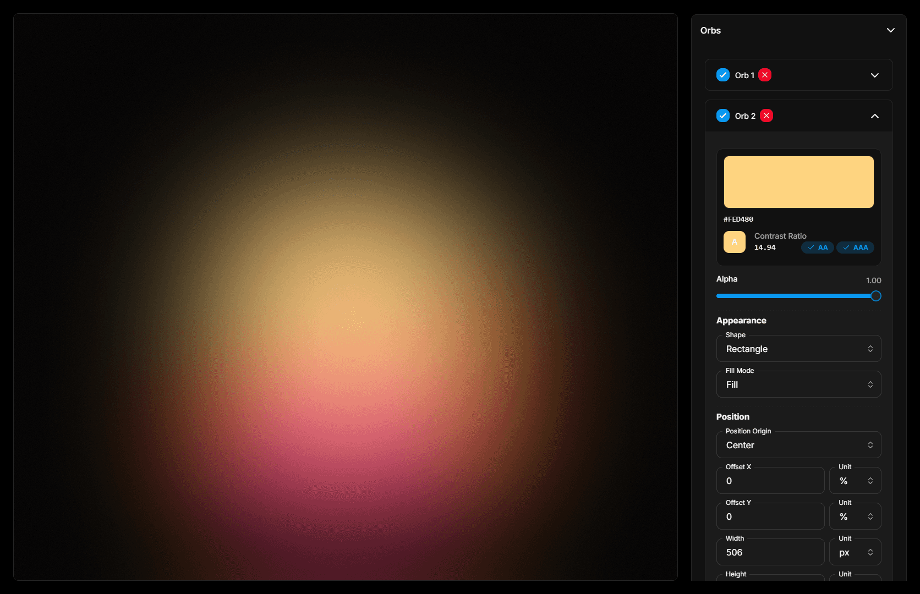920x594 pixels.
Task: Click the Contrast Ratio label
Action: click(x=780, y=236)
